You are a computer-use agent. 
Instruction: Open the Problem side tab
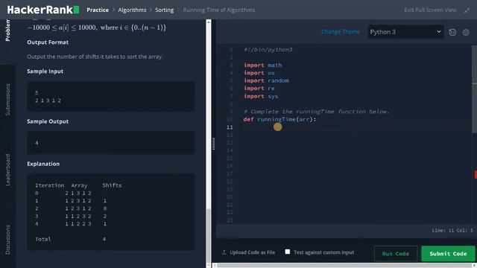7,31
